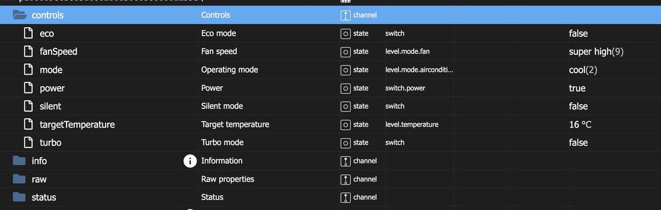Expand the info folder
This screenshot has width=661, height=210.
[19, 161]
